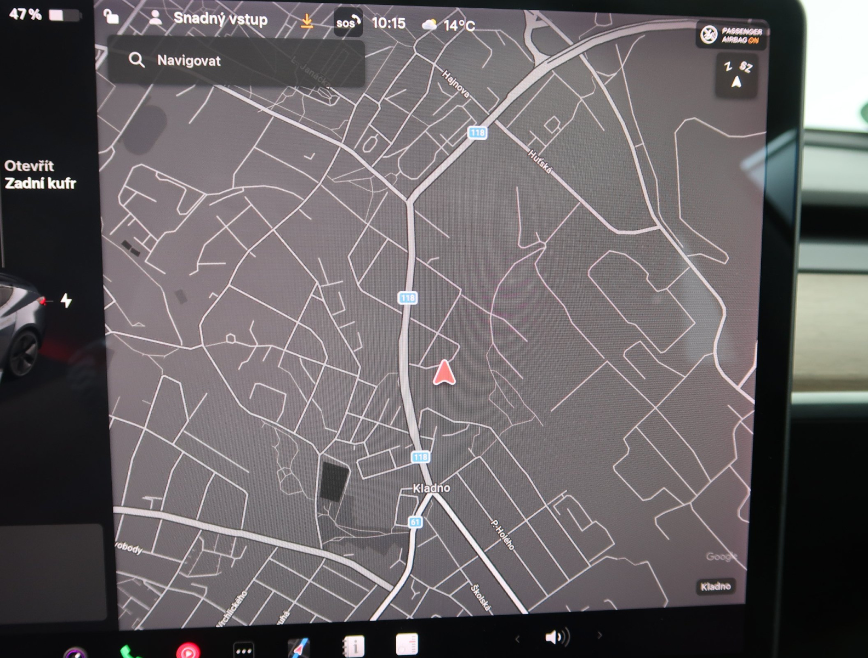Image resolution: width=868 pixels, height=658 pixels.
Task: Tap the 14°C weather indicator
Action: point(449,25)
